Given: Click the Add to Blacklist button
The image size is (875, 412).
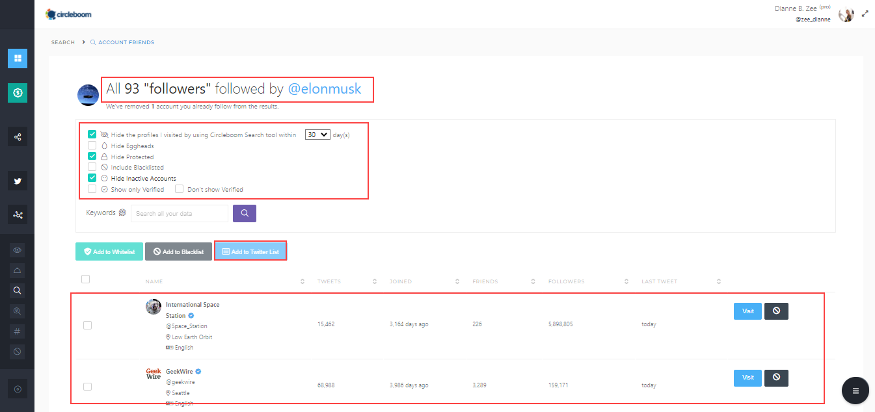Looking at the screenshot, I should (178, 251).
